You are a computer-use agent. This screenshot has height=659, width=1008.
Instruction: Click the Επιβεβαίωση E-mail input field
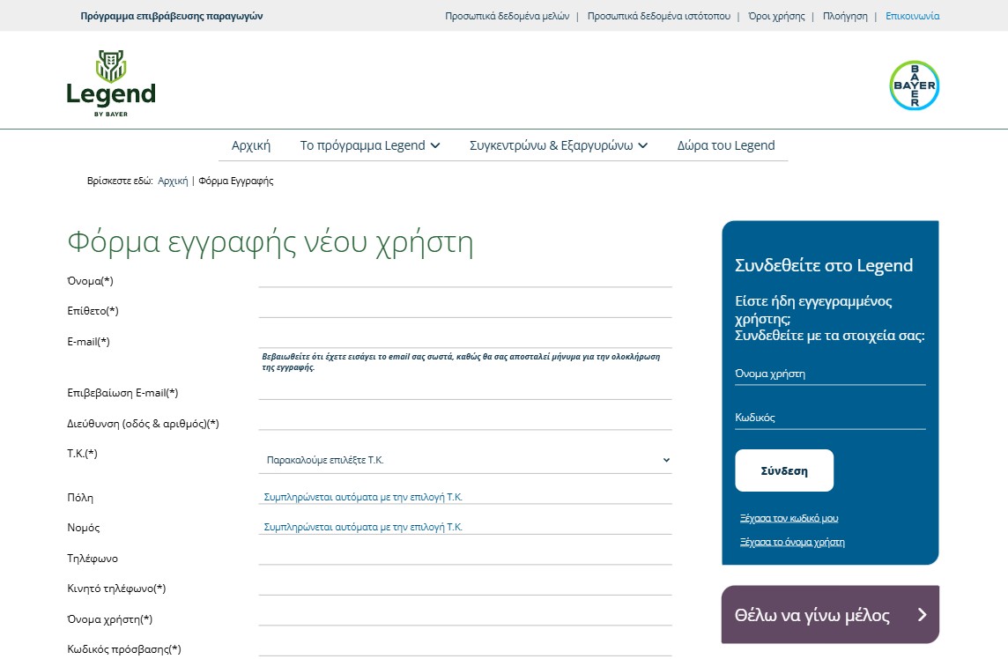pos(465,390)
